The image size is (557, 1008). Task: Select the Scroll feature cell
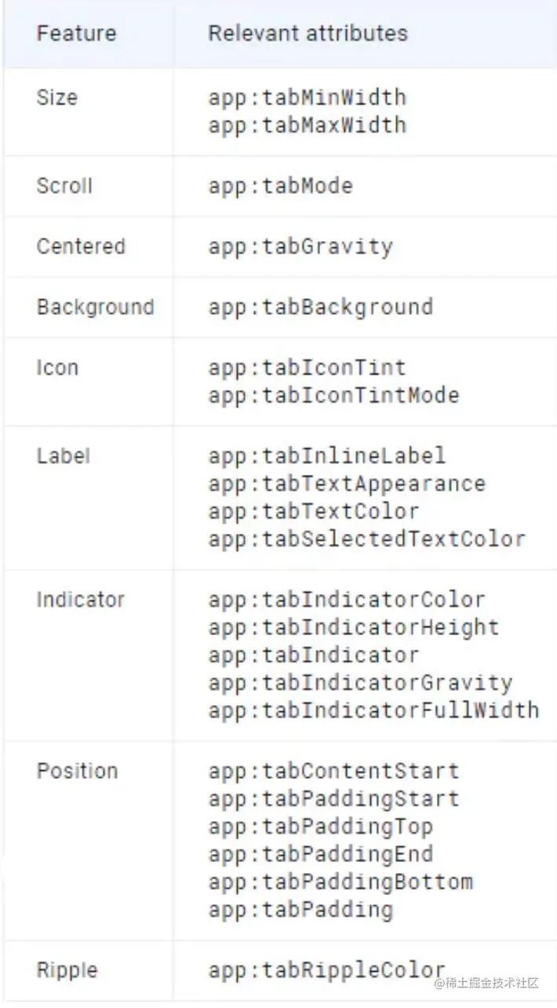[x=64, y=186]
